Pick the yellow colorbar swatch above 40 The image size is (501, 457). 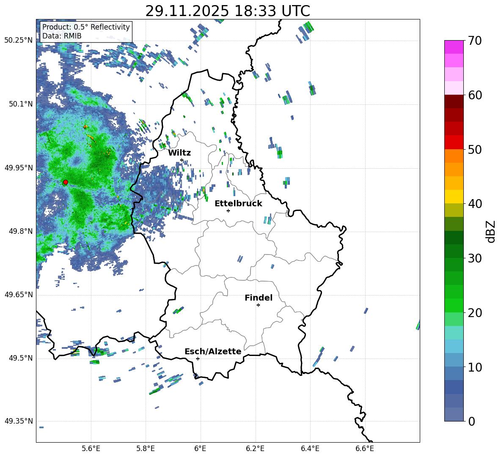tap(454, 197)
